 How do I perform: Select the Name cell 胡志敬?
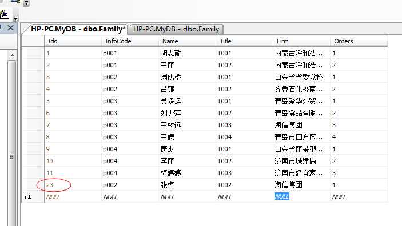tap(187, 53)
